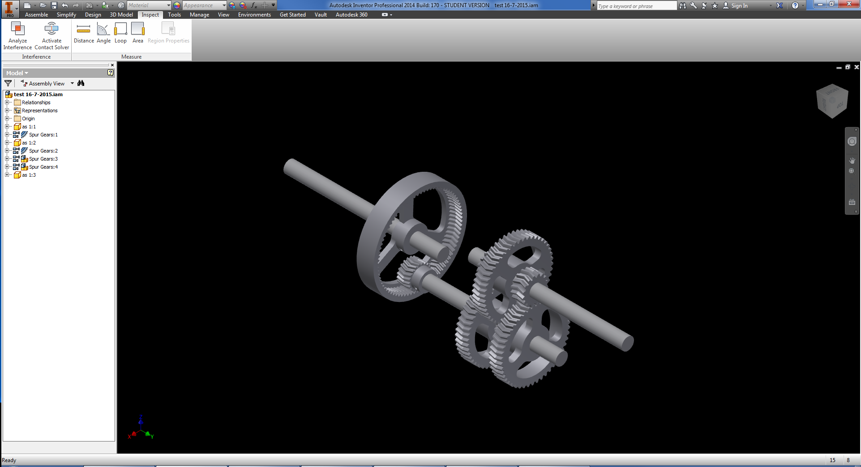Click the Sign In link
The width and height of the screenshot is (861, 467).
pos(739,6)
